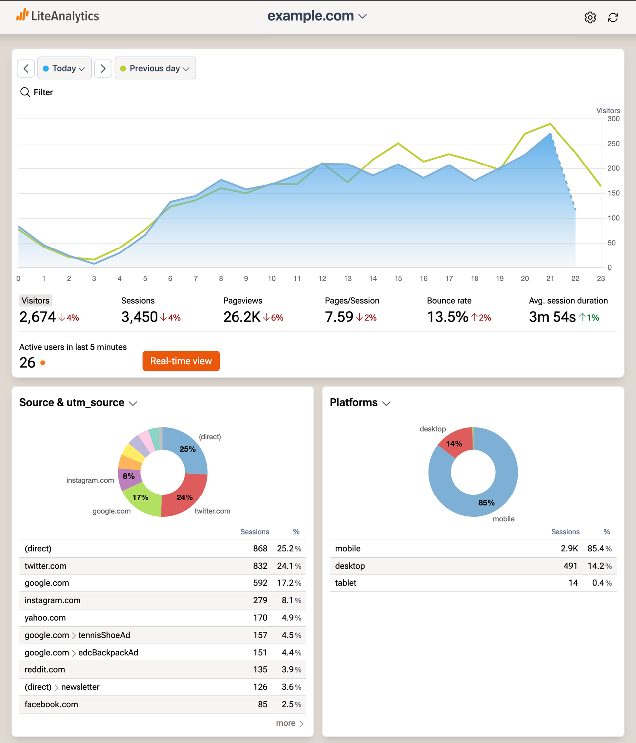This screenshot has width=636, height=743.
Task: Click the Real-time view button
Action: [181, 361]
